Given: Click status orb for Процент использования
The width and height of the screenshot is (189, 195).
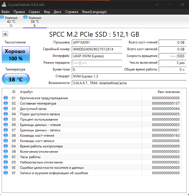Looking at the screenshot, I should [x=6, y=119].
